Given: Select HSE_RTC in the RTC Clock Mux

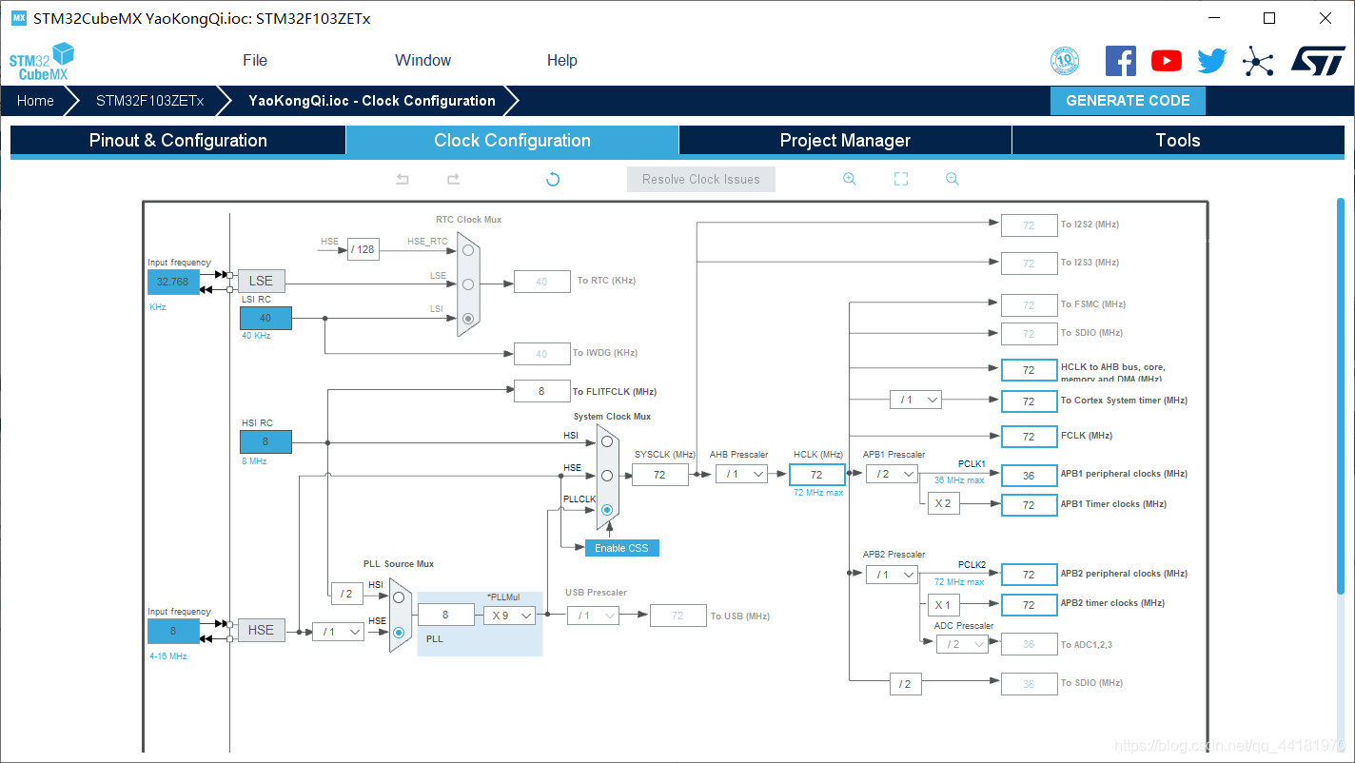Looking at the screenshot, I should click(x=467, y=250).
